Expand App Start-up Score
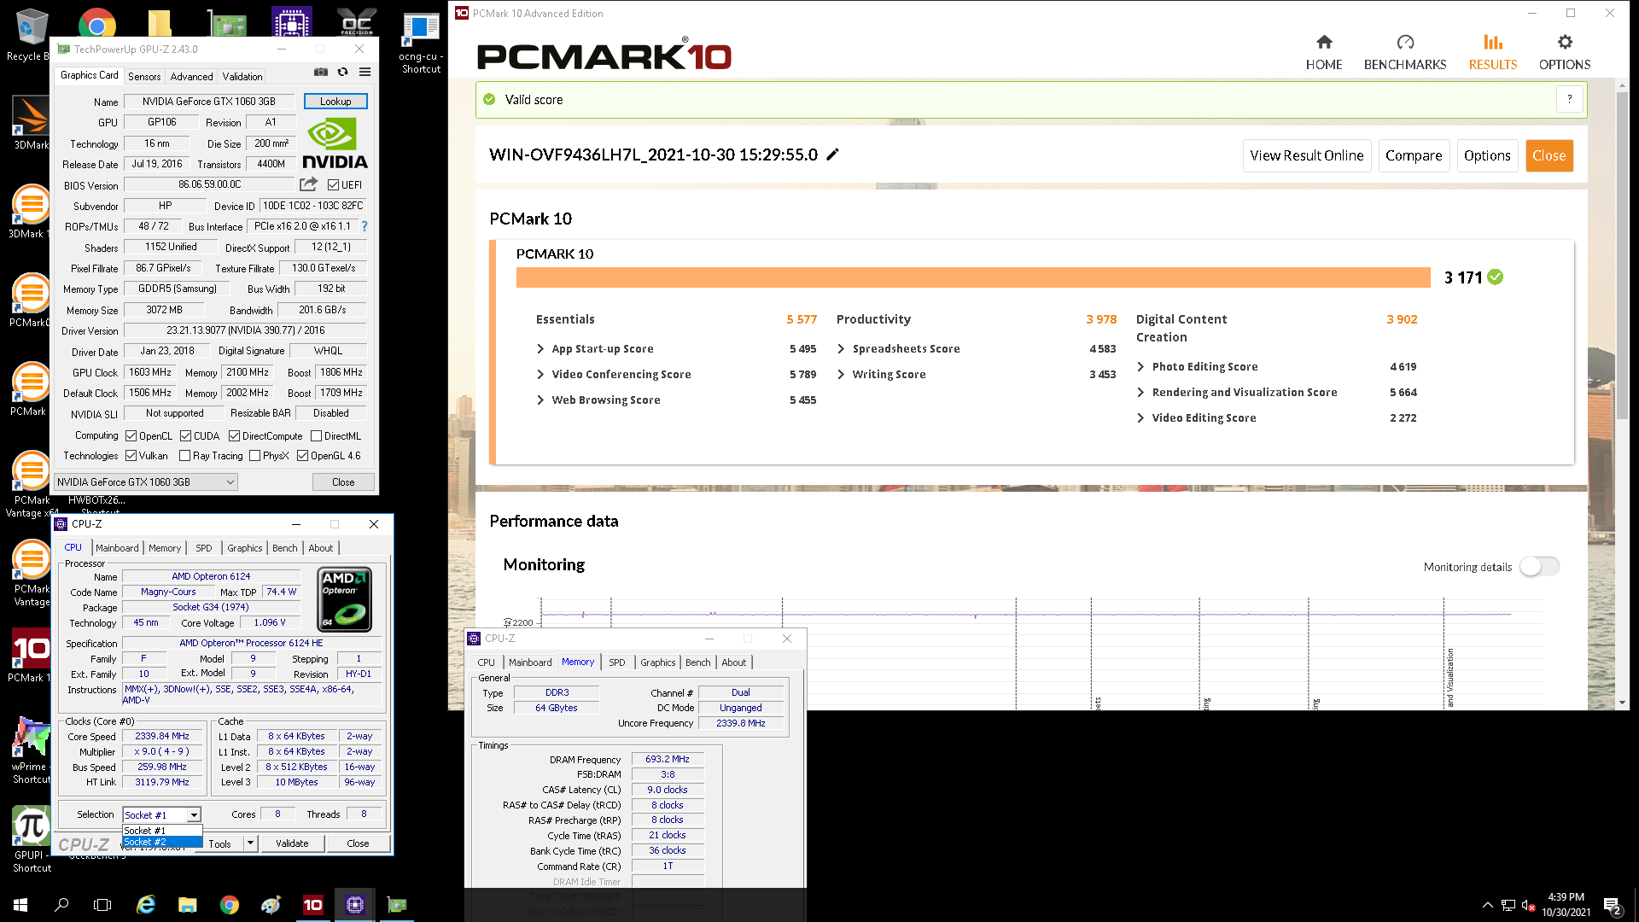The width and height of the screenshot is (1639, 922). pyautogui.click(x=540, y=348)
